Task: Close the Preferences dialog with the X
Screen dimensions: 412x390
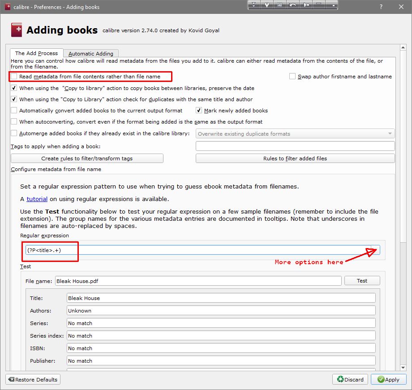Action: pos(401,7)
